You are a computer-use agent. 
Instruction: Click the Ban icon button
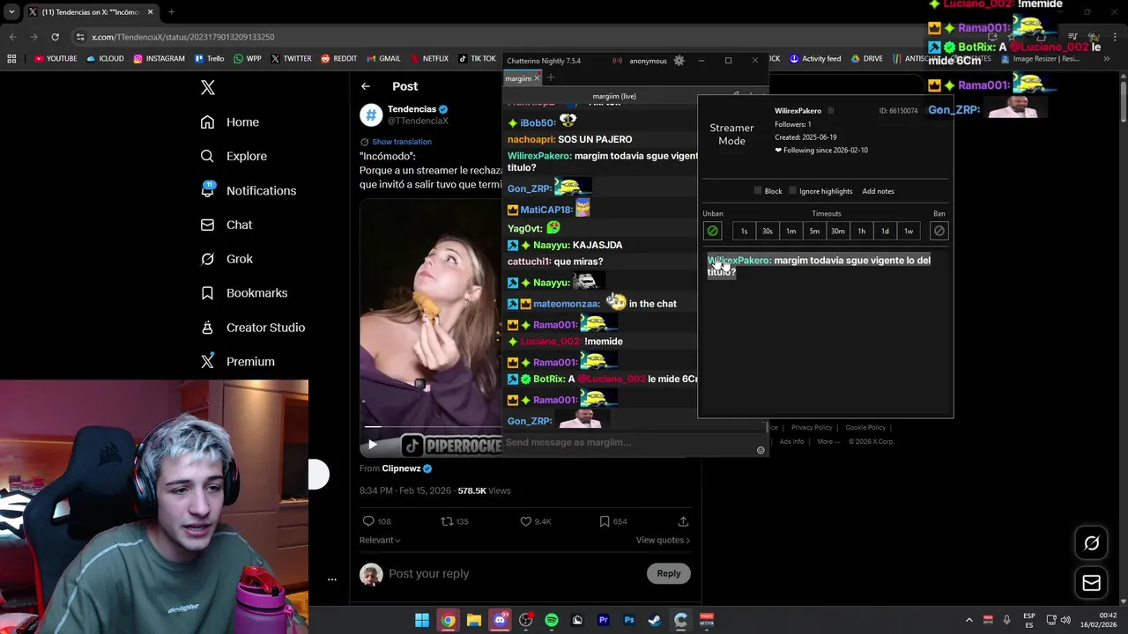939,231
